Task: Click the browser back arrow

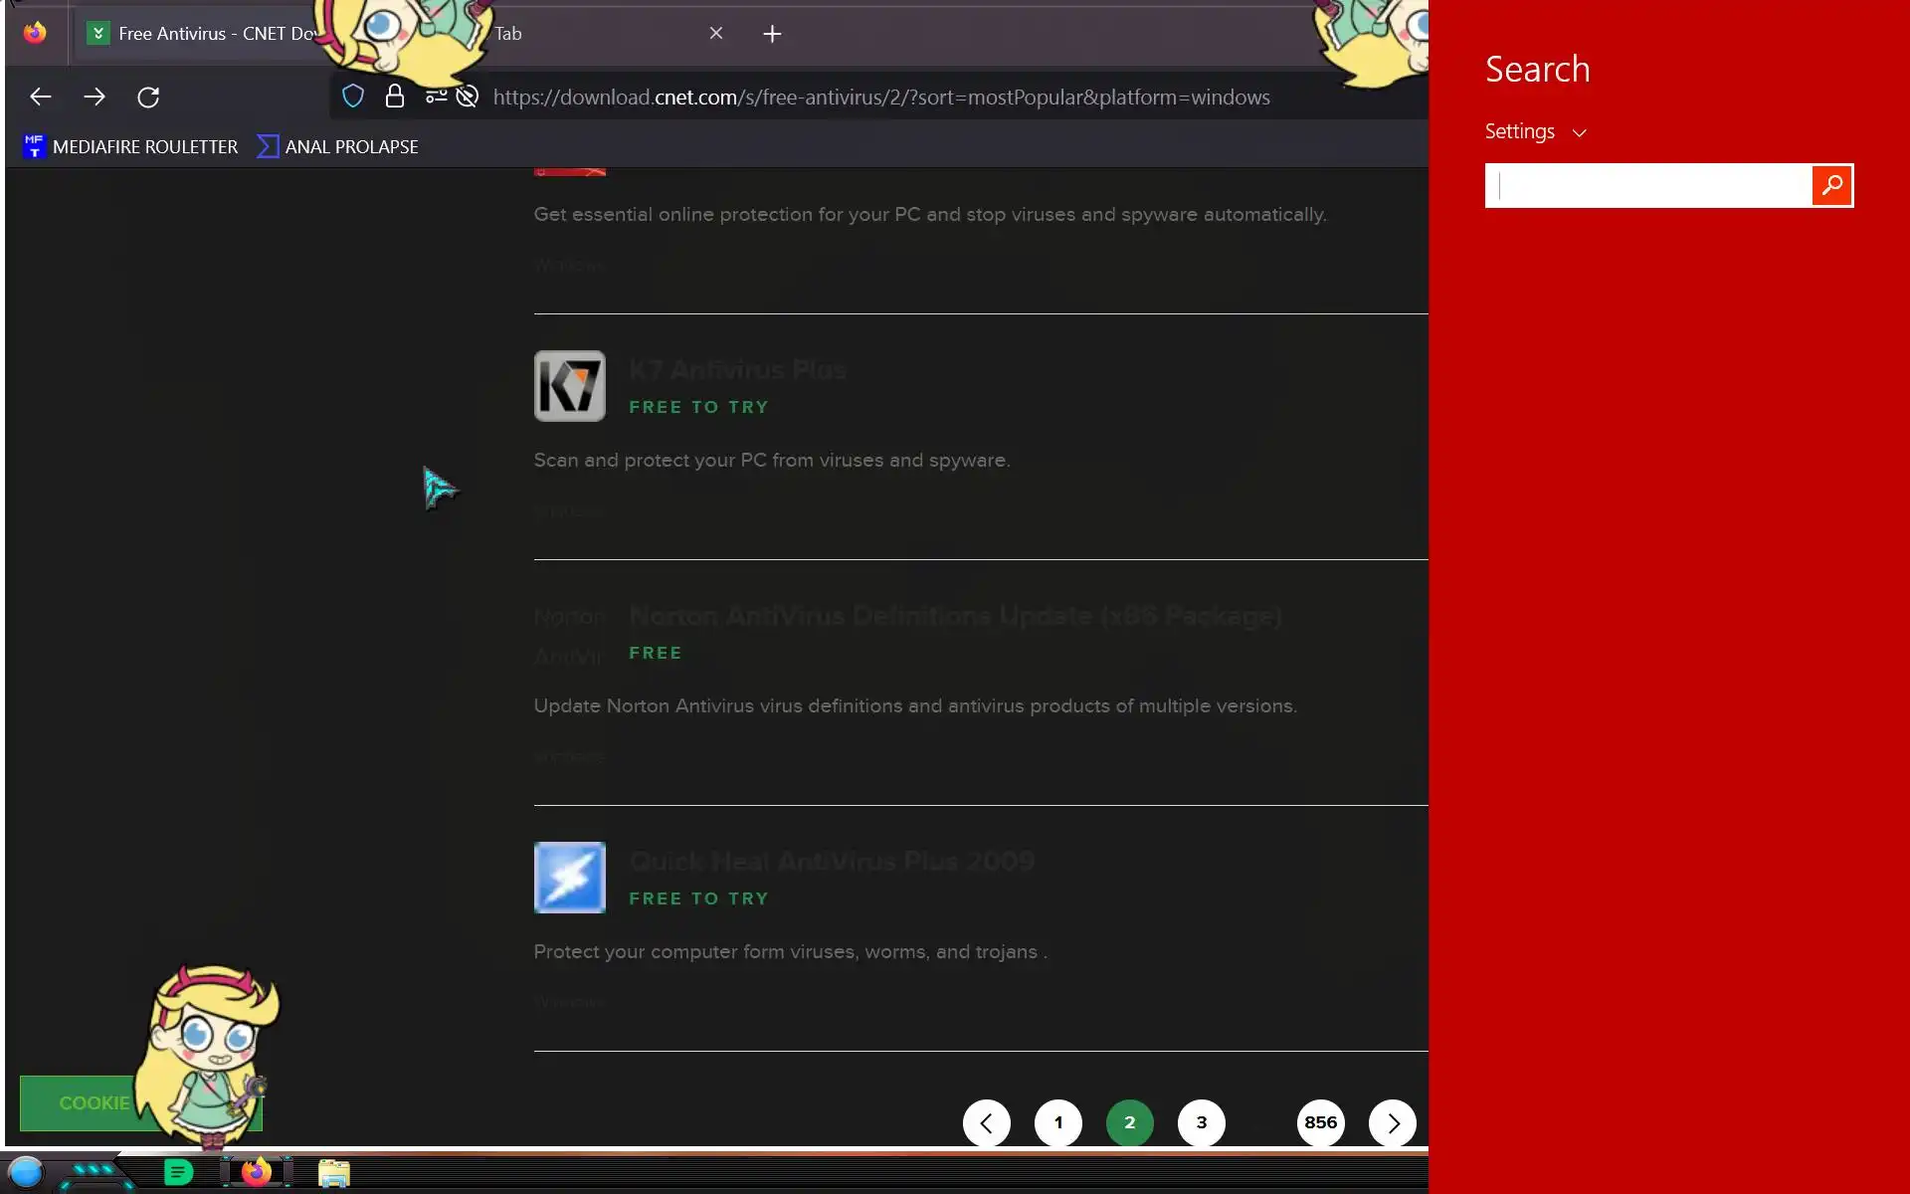Action: pyautogui.click(x=41, y=97)
